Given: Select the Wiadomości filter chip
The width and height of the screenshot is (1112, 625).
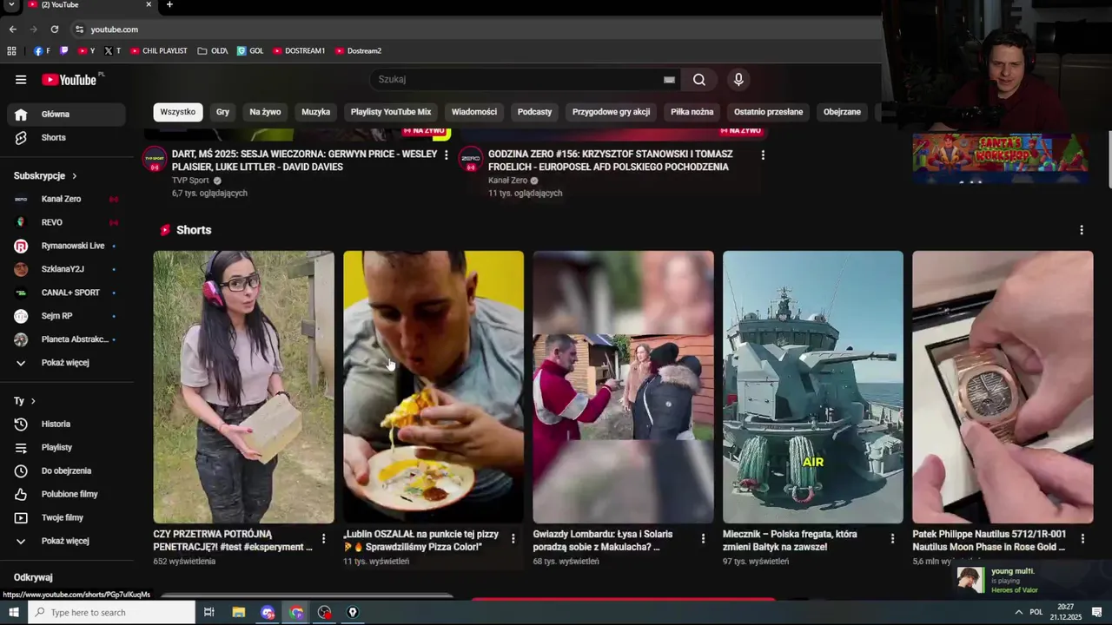Looking at the screenshot, I should pyautogui.click(x=474, y=112).
